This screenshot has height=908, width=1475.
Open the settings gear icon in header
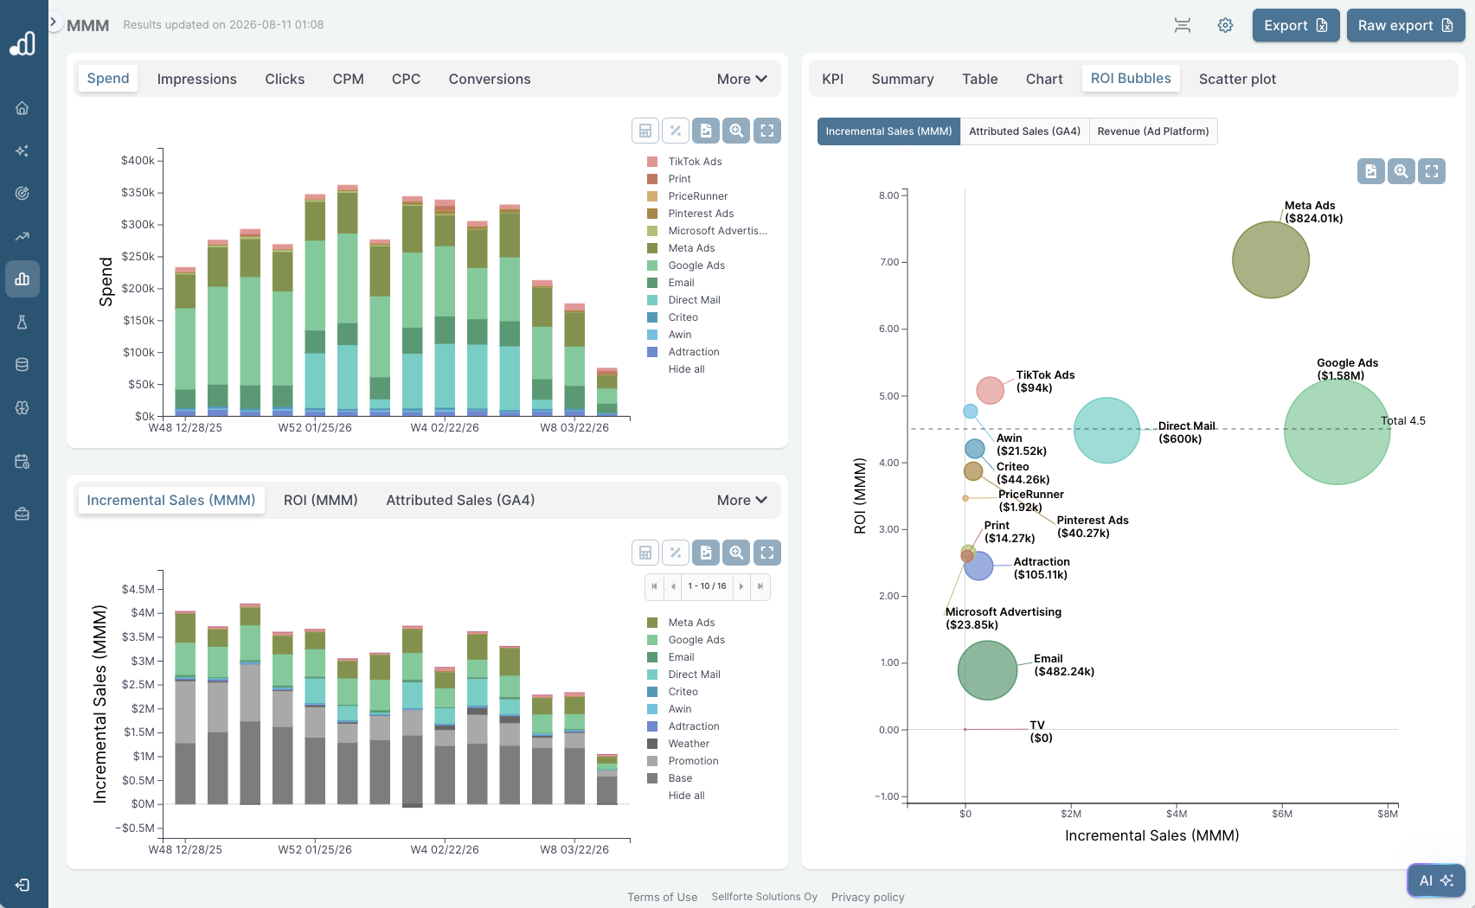1225,25
